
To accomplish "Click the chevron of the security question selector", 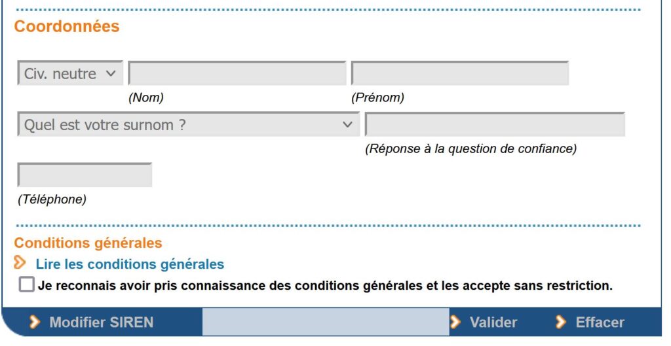I will point(347,125).
